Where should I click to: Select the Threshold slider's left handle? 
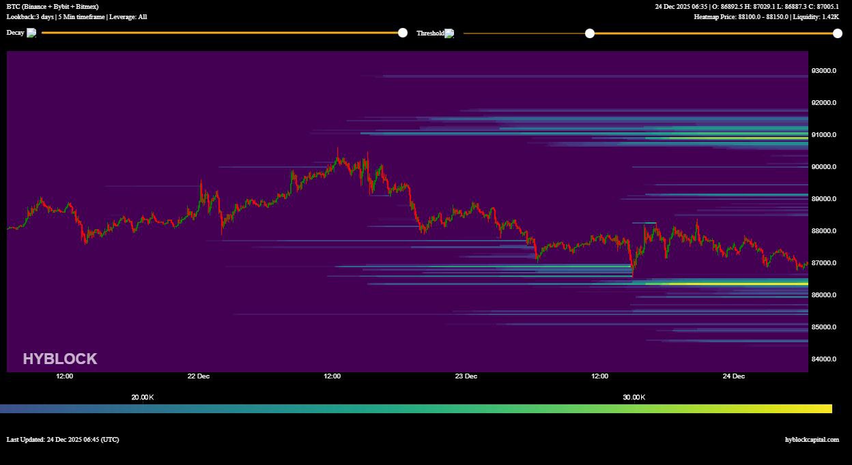pos(590,33)
